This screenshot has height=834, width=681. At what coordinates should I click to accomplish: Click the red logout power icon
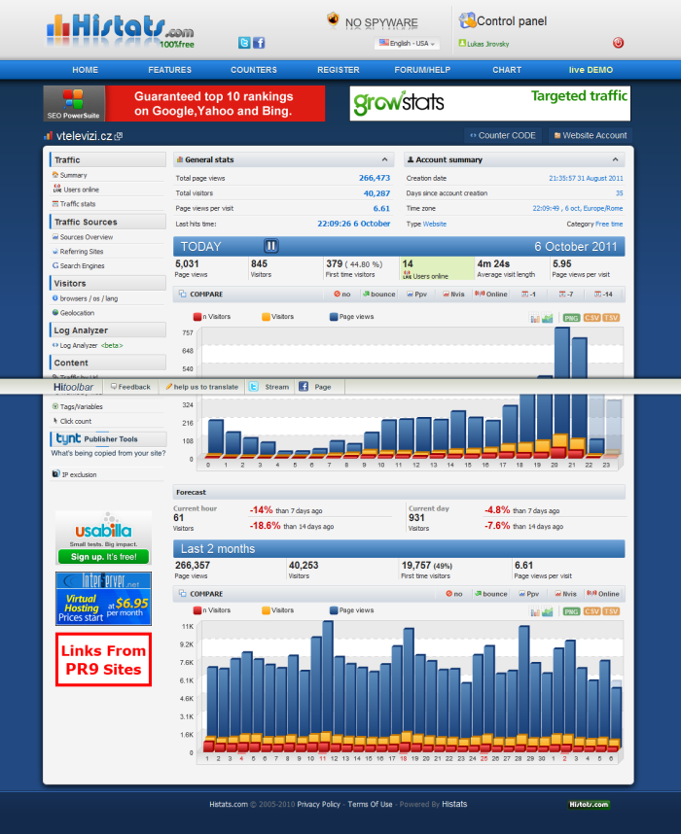618,43
